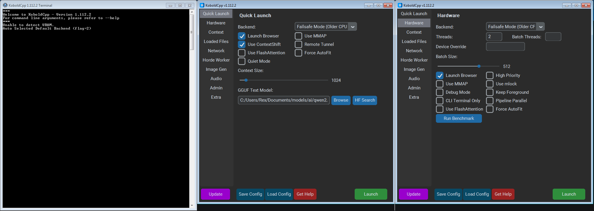Open Network tab in Hardware window
Image resolution: width=594 pixels, height=211 pixels.
(x=414, y=51)
